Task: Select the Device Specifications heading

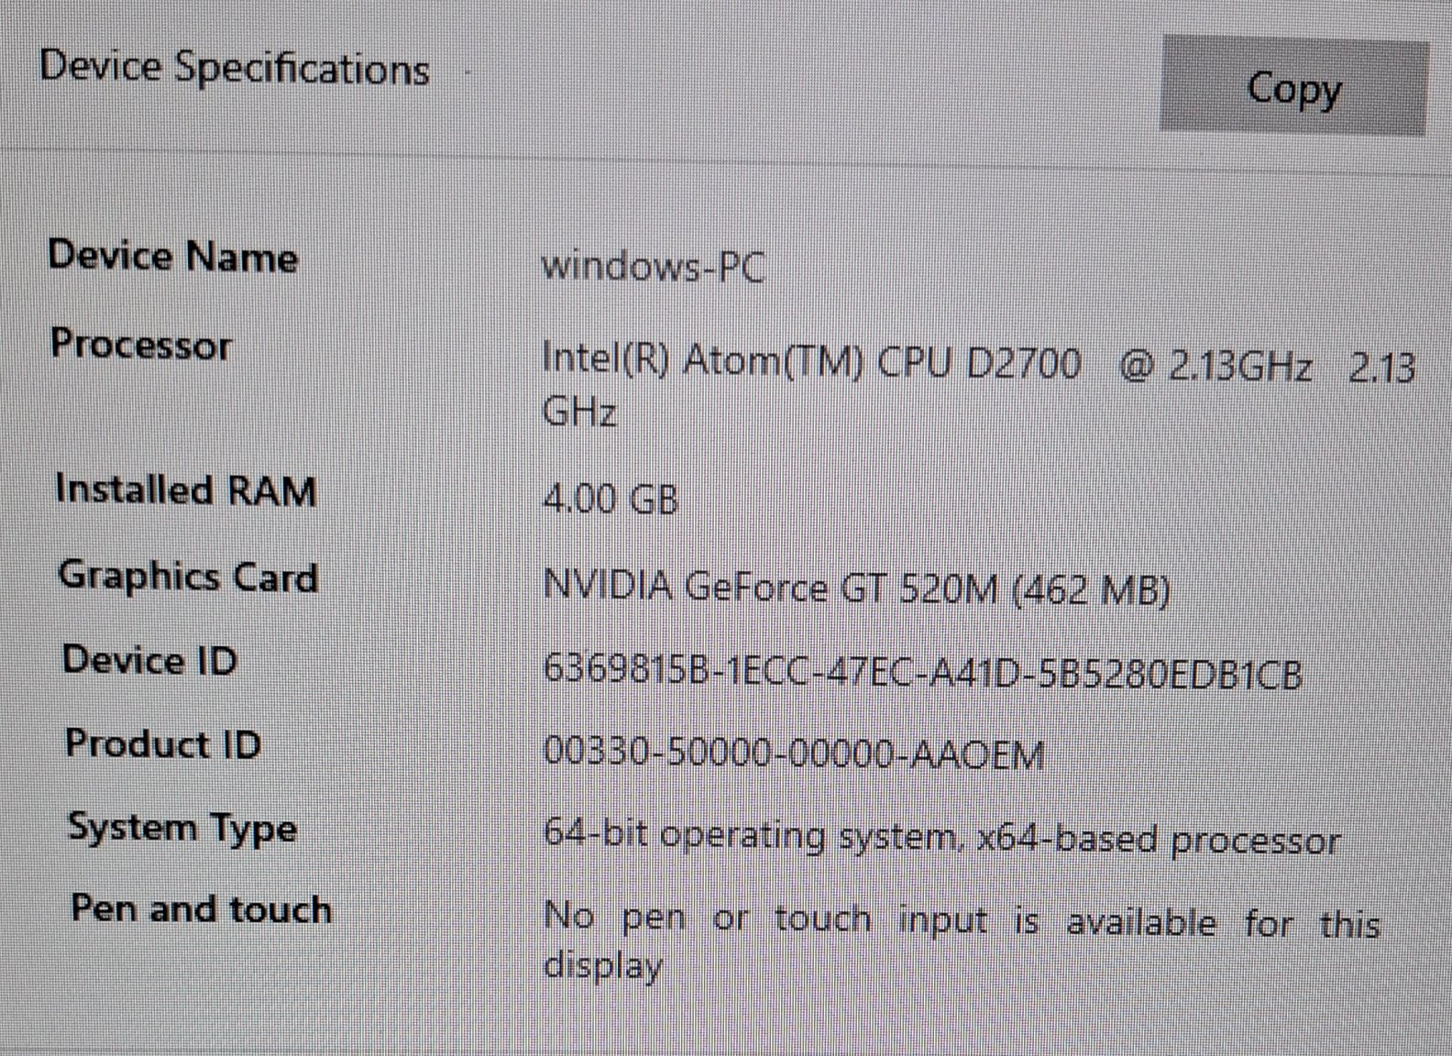Action: 235,69
